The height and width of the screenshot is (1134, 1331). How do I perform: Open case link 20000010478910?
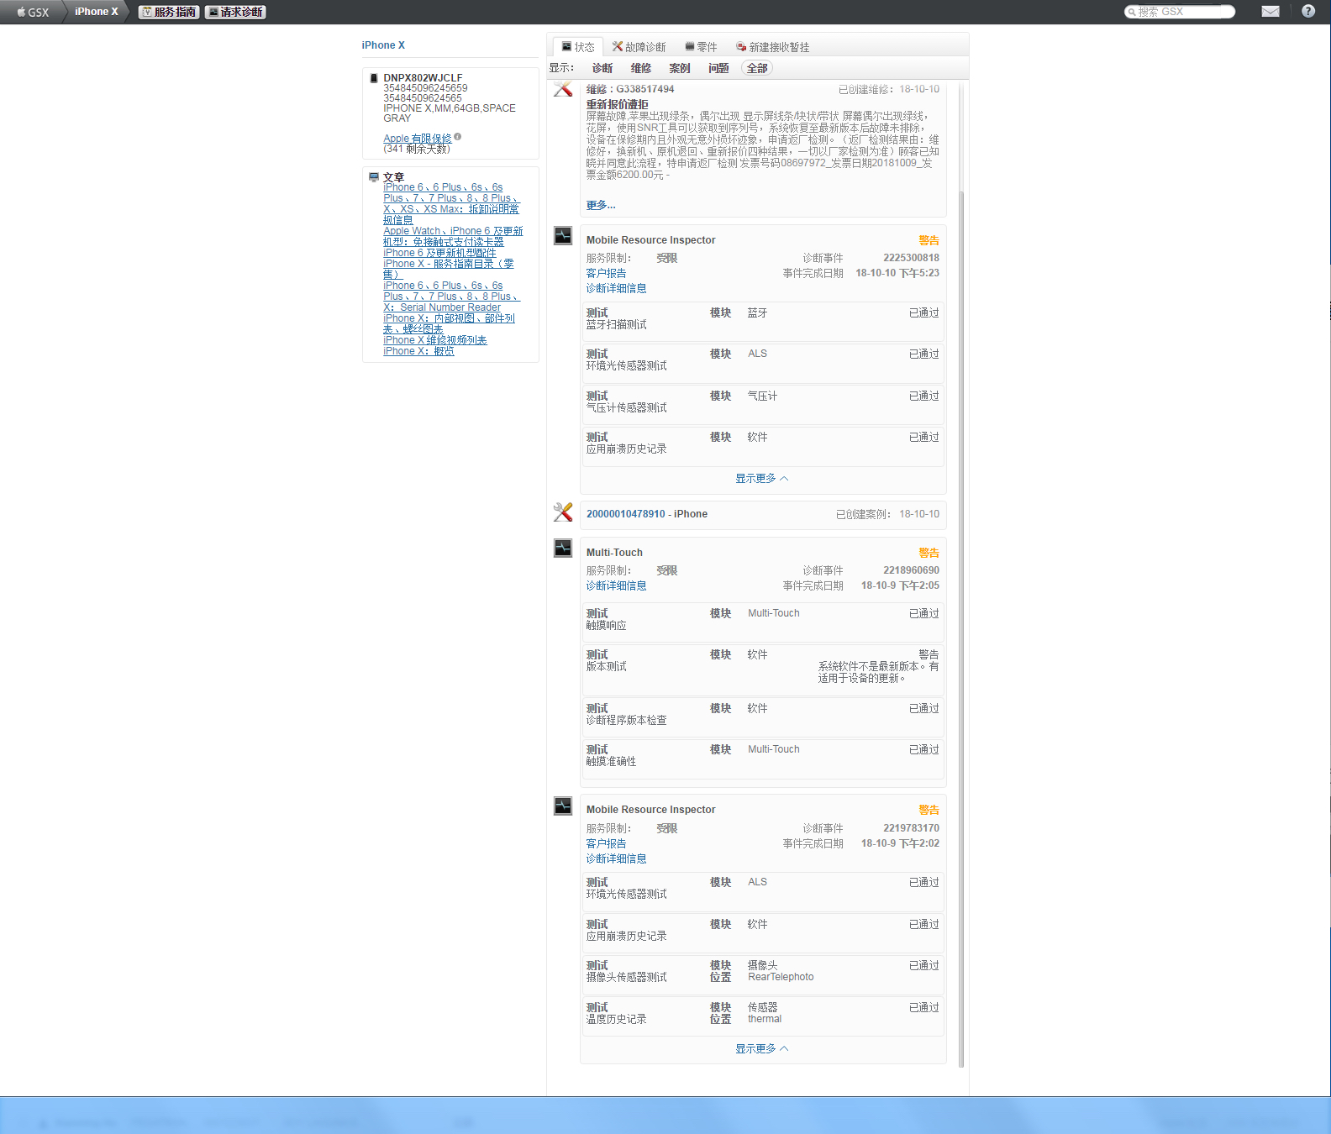[625, 514]
